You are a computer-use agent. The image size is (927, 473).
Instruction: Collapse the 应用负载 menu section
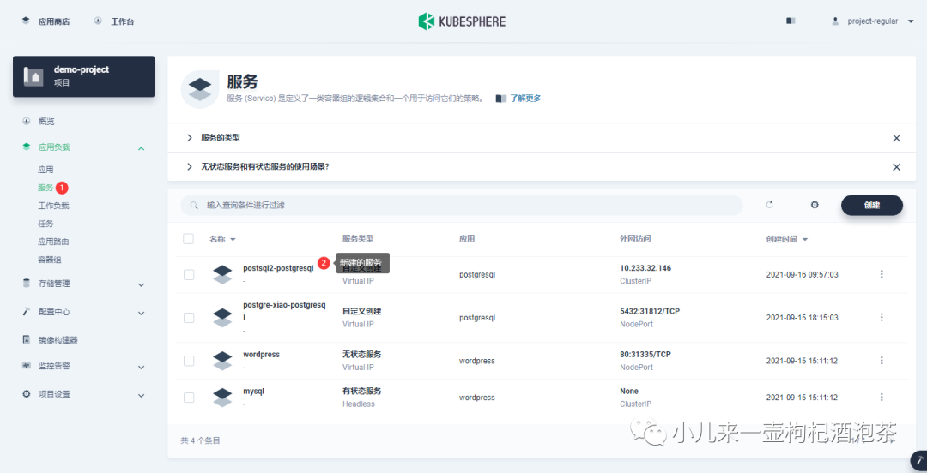142,148
